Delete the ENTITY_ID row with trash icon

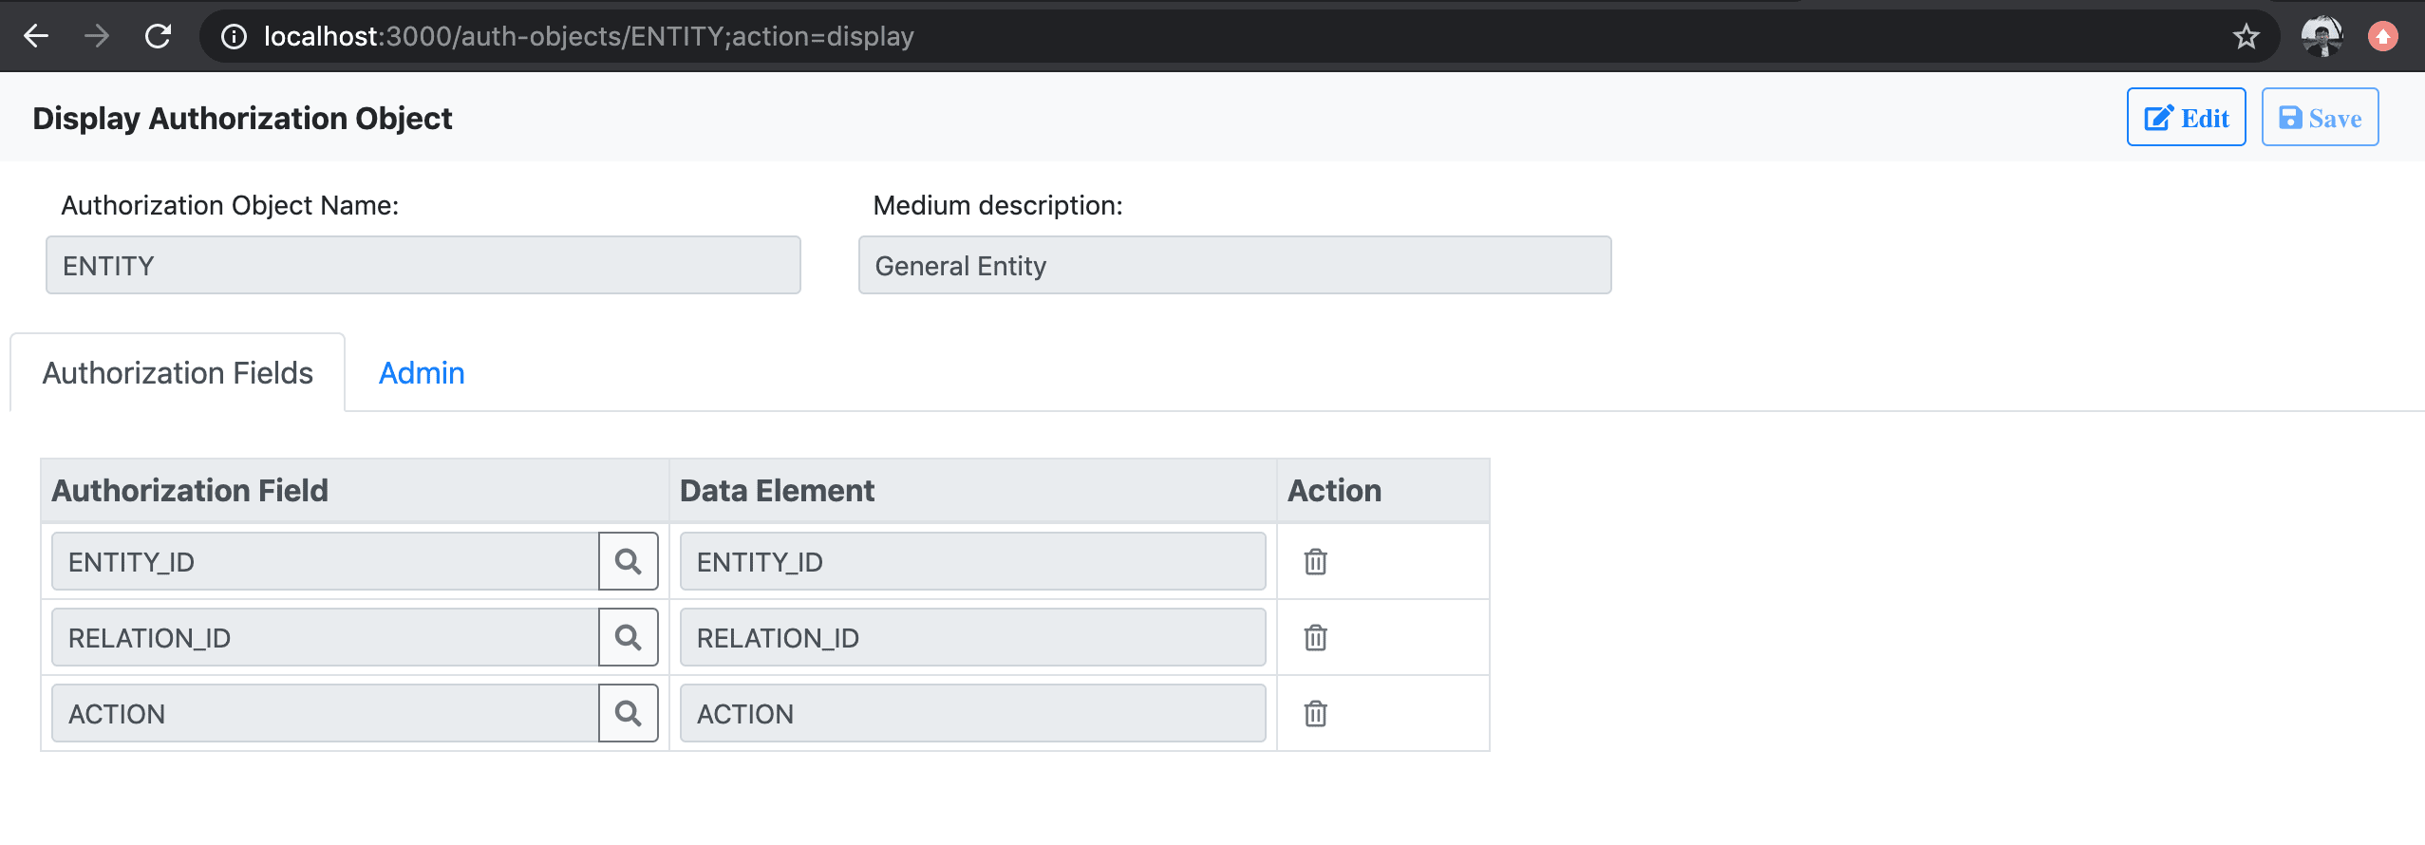click(1315, 562)
